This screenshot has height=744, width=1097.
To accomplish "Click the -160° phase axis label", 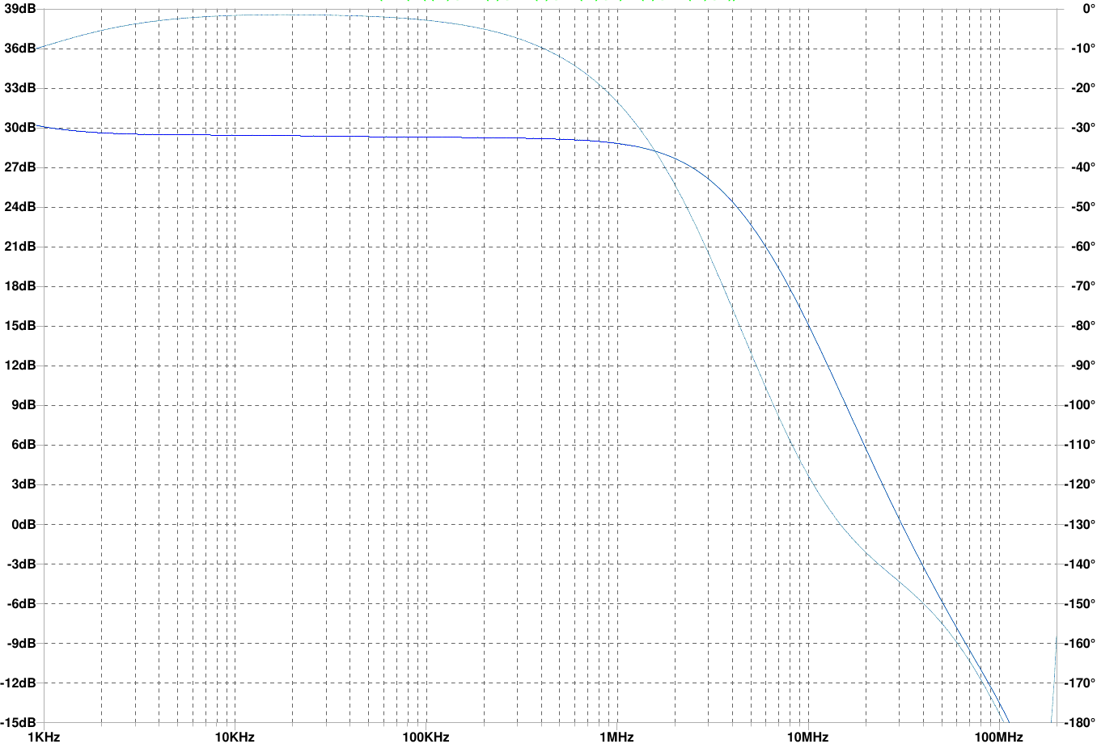I will click(1078, 643).
